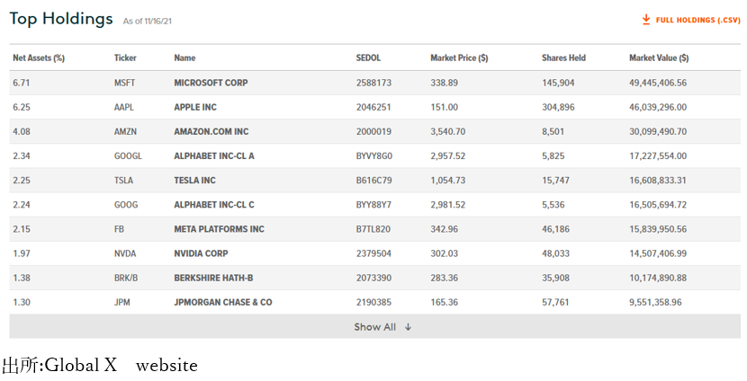747x381 pixels.
Task: Select the TESLA INC name cell
Action: pyautogui.click(x=194, y=181)
